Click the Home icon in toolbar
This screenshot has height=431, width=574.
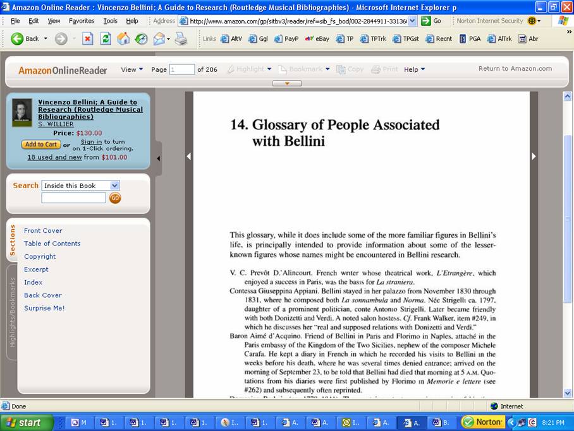coord(123,38)
